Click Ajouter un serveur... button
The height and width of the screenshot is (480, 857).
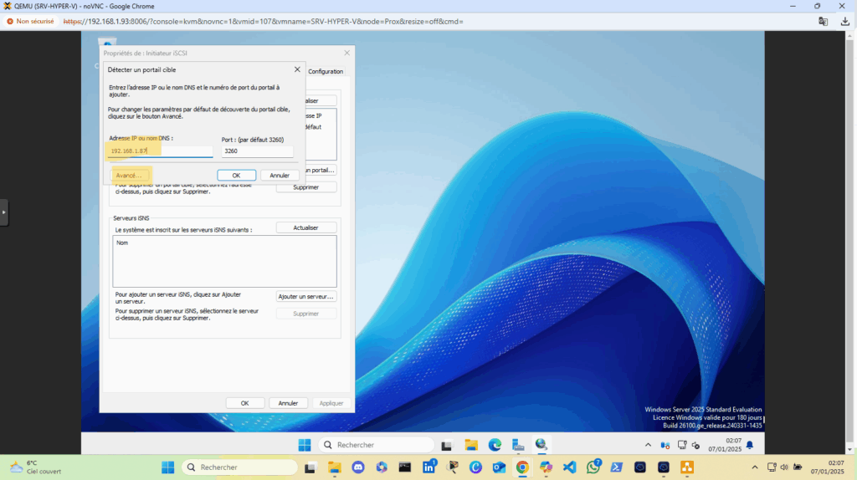coord(305,297)
